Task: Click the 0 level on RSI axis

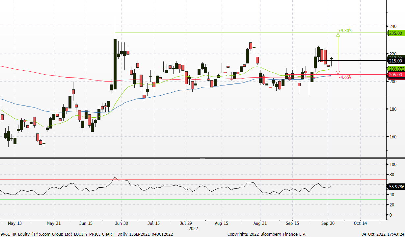Action: (x=391, y=215)
